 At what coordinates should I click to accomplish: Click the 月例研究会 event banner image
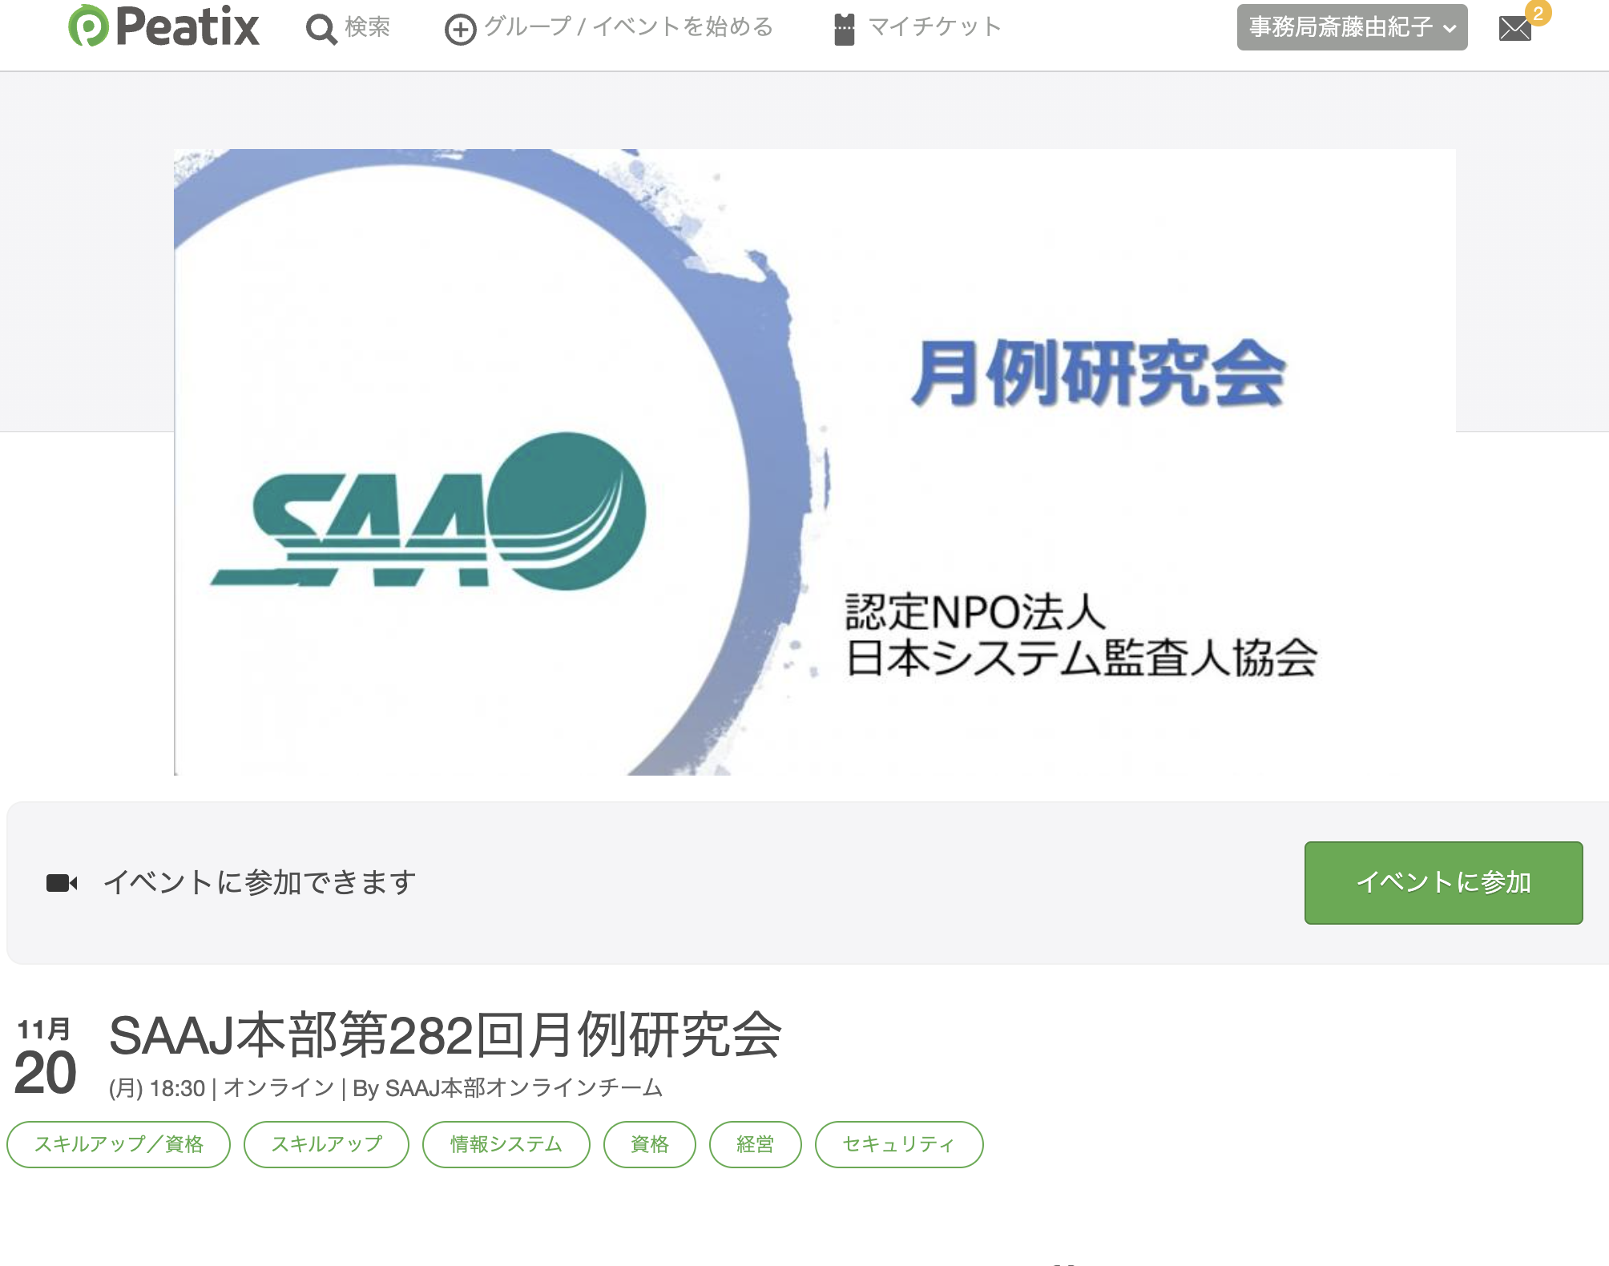(x=815, y=462)
